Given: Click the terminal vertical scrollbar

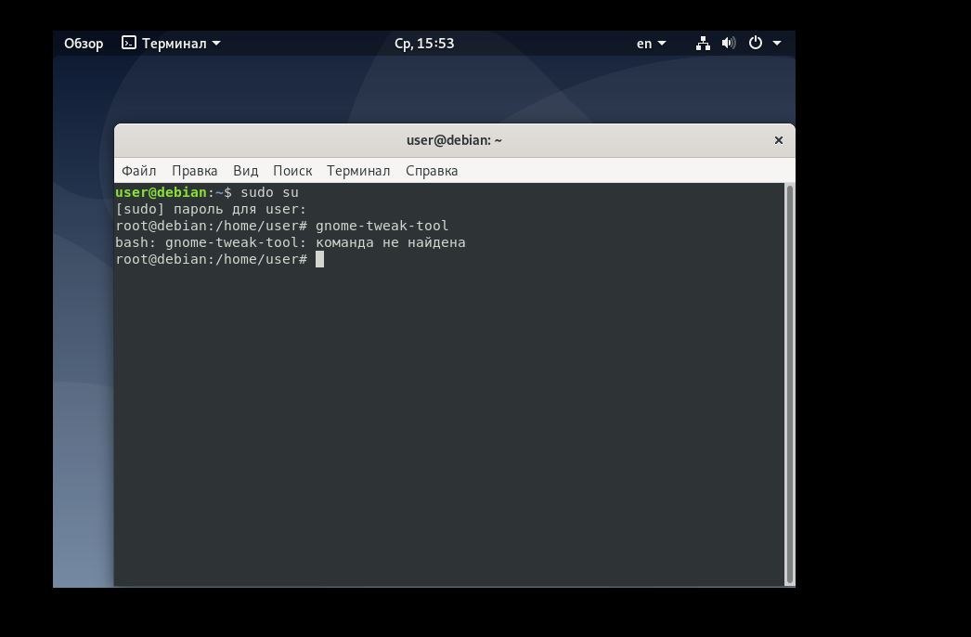Looking at the screenshot, I should [x=790, y=384].
